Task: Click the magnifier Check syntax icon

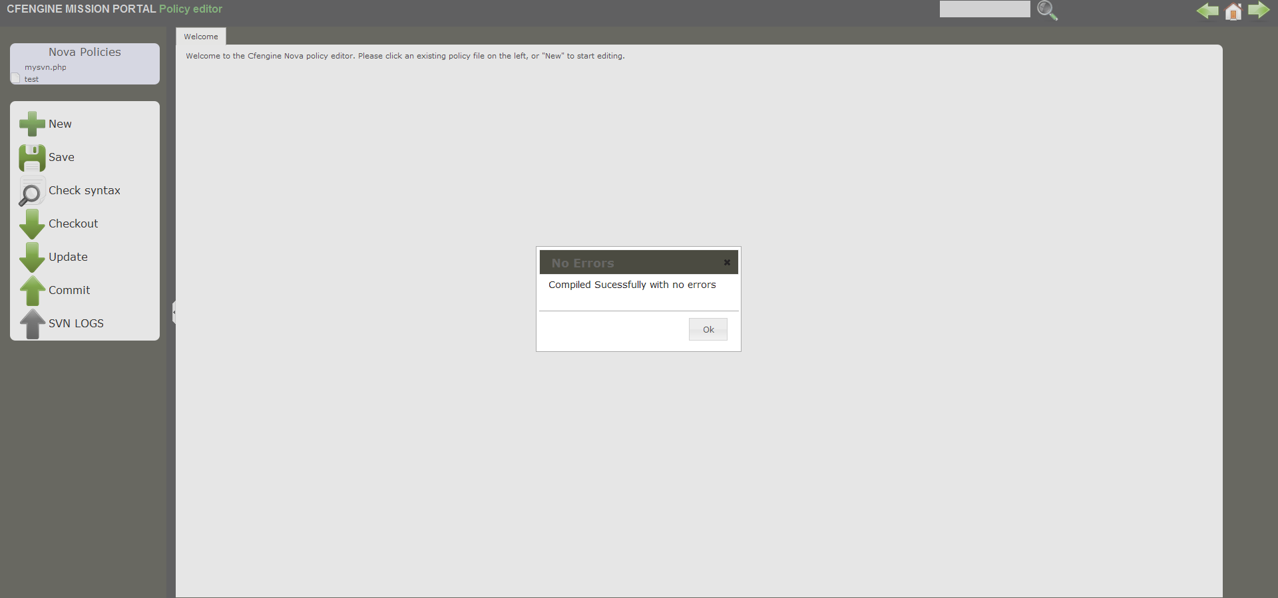Action: click(x=31, y=192)
